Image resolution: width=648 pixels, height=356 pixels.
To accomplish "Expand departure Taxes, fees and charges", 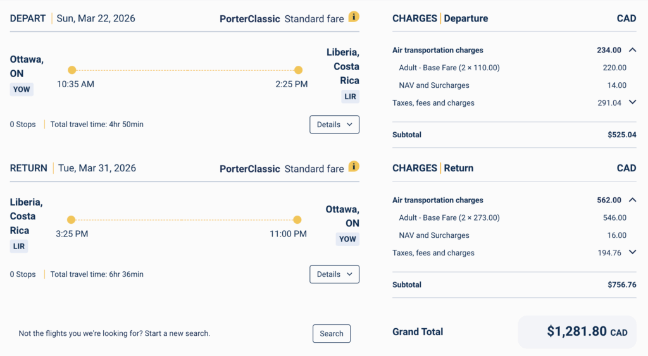I will pyautogui.click(x=632, y=102).
